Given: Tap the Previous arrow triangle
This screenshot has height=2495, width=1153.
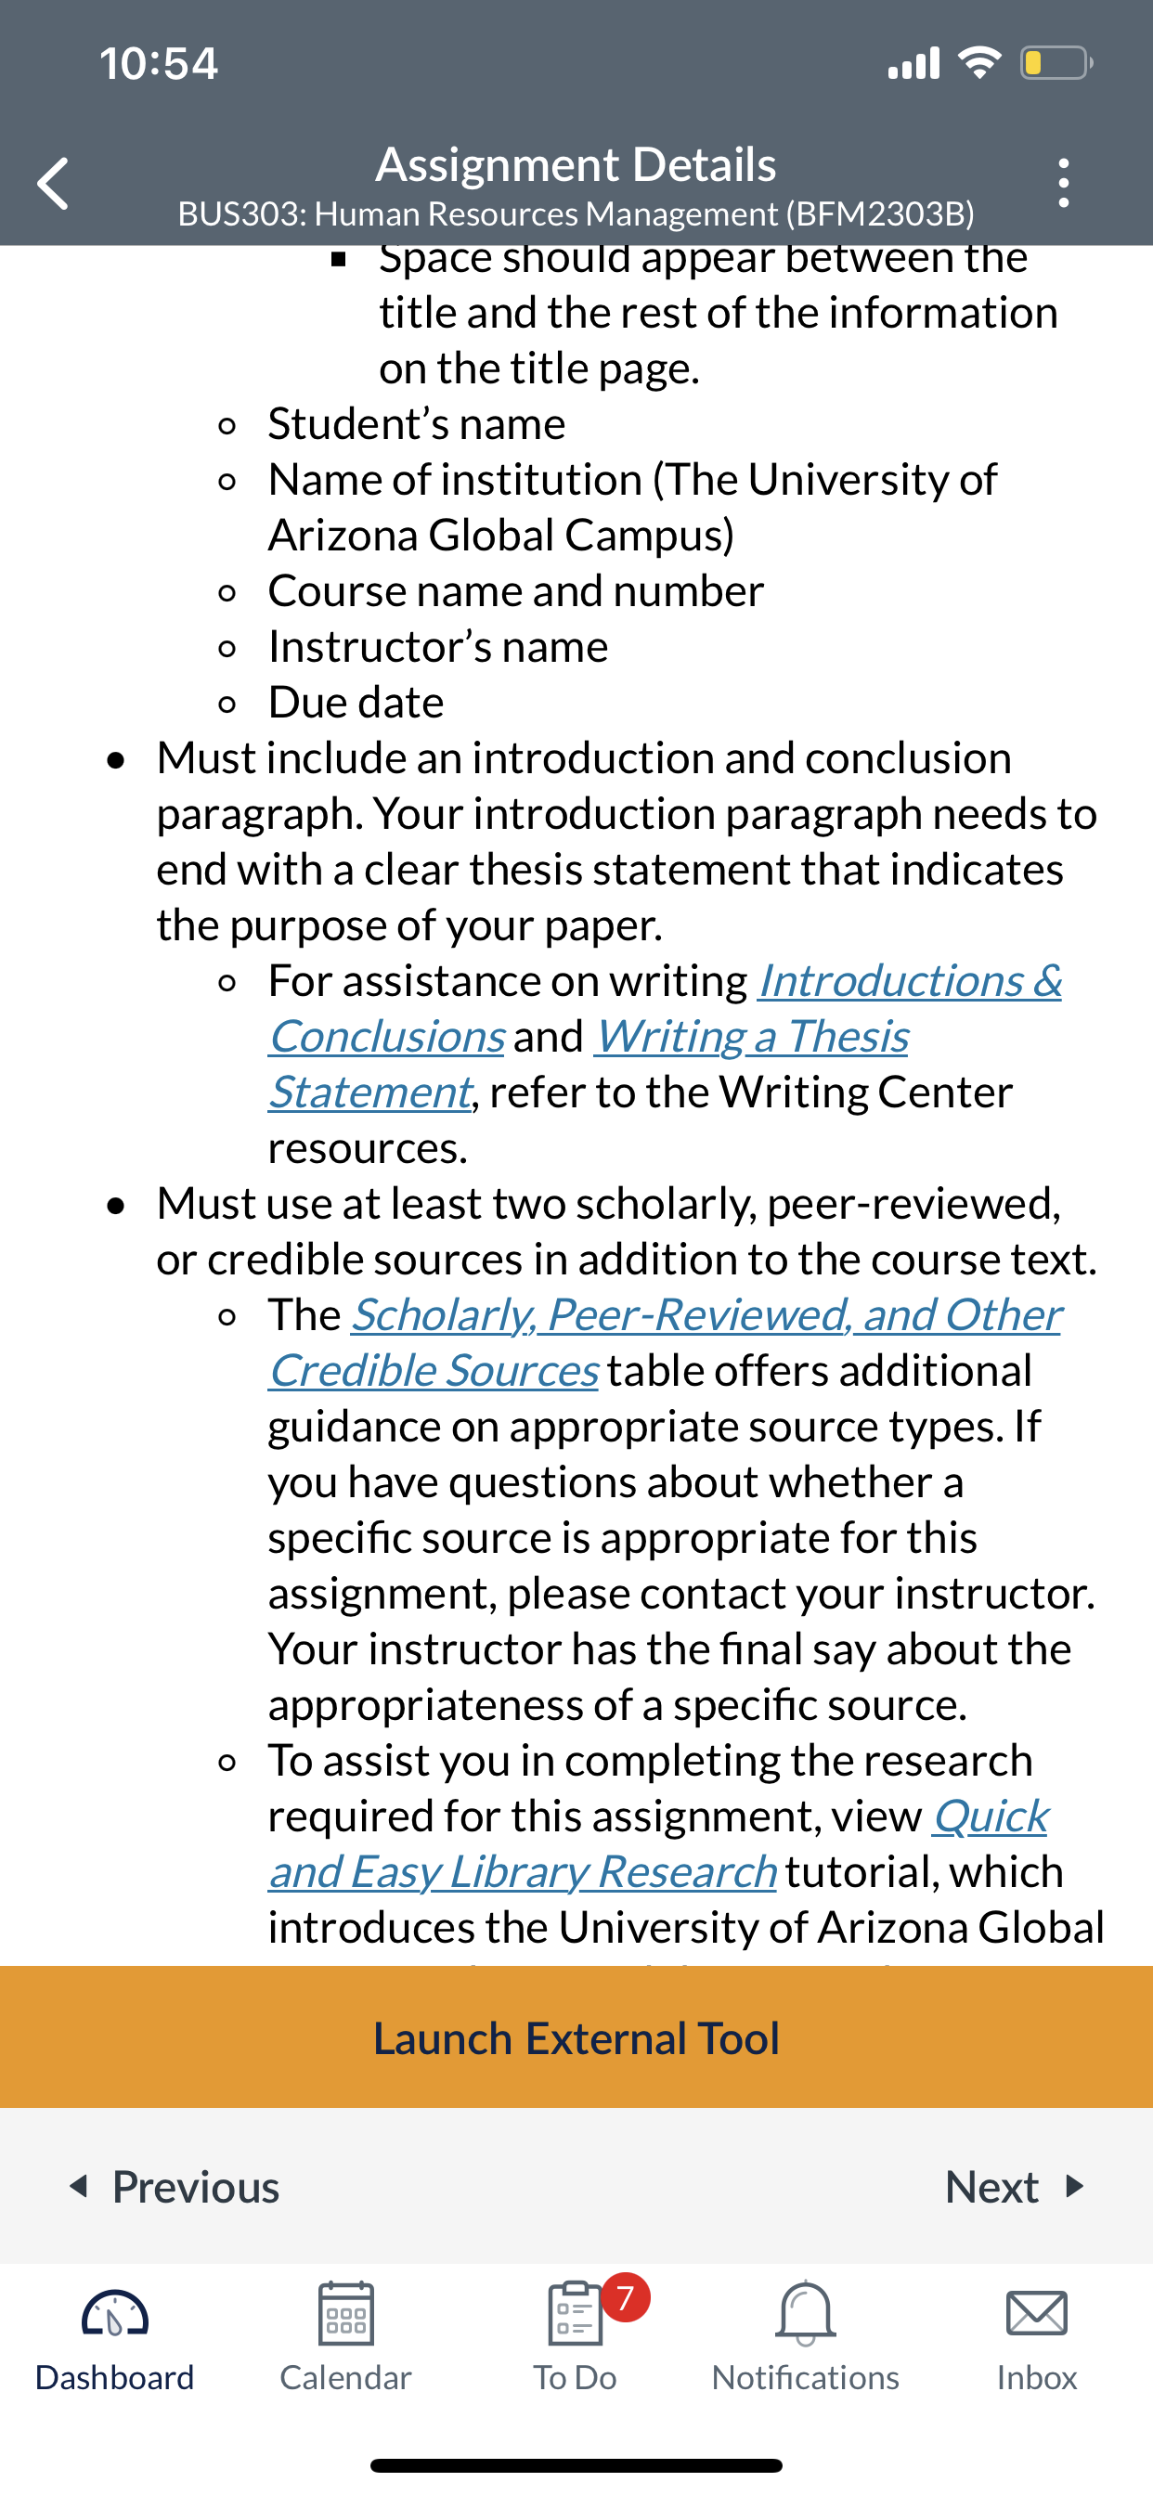Looking at the screenshot, I should pyautogui.click(x=80, y=2186).
